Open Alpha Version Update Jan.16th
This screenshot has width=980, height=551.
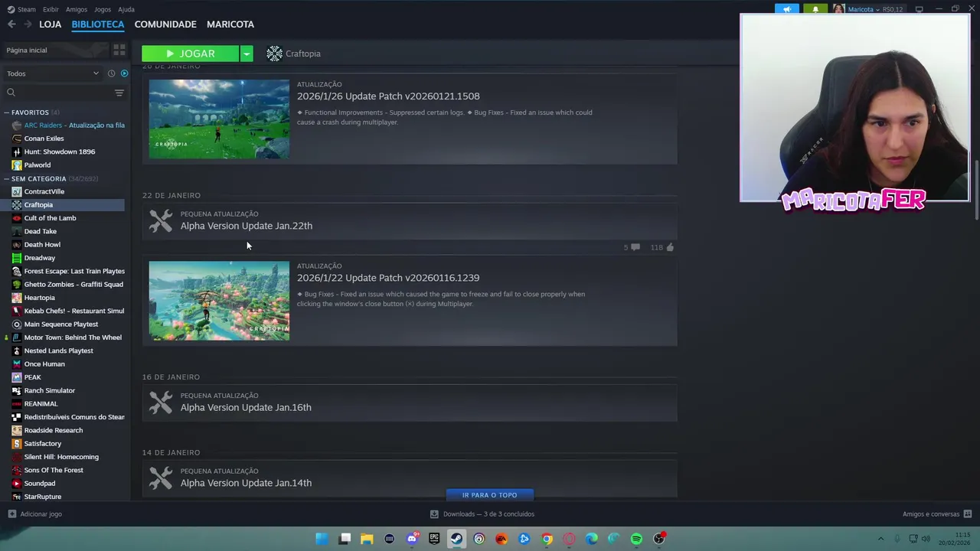246,407
